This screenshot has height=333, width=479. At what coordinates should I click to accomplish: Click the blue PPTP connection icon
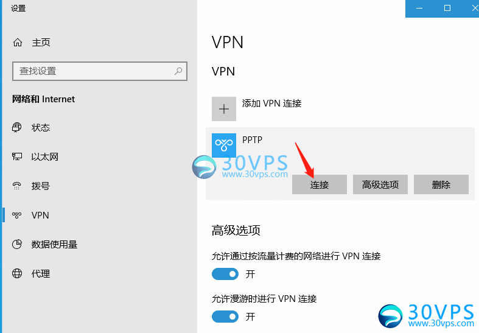[x=224, y=145]
